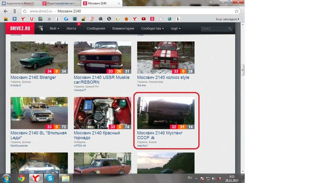Open the 'Москвич 2140 USSR Muskle car/REBORN' link
Screen dimensions: 325x183
point(102,80)
